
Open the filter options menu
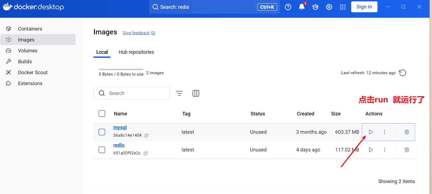(179, 93)
